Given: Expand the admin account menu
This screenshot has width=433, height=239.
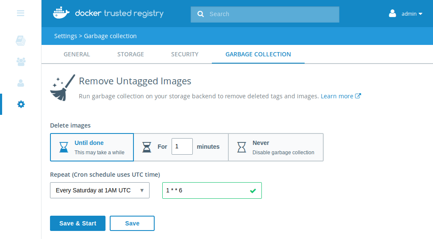Looking at the screenshot, I should pyautogui.click(x=412, y=14).
